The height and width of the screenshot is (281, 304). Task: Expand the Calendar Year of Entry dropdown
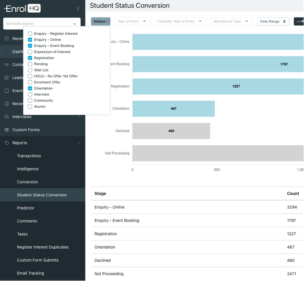click(180, 21)
